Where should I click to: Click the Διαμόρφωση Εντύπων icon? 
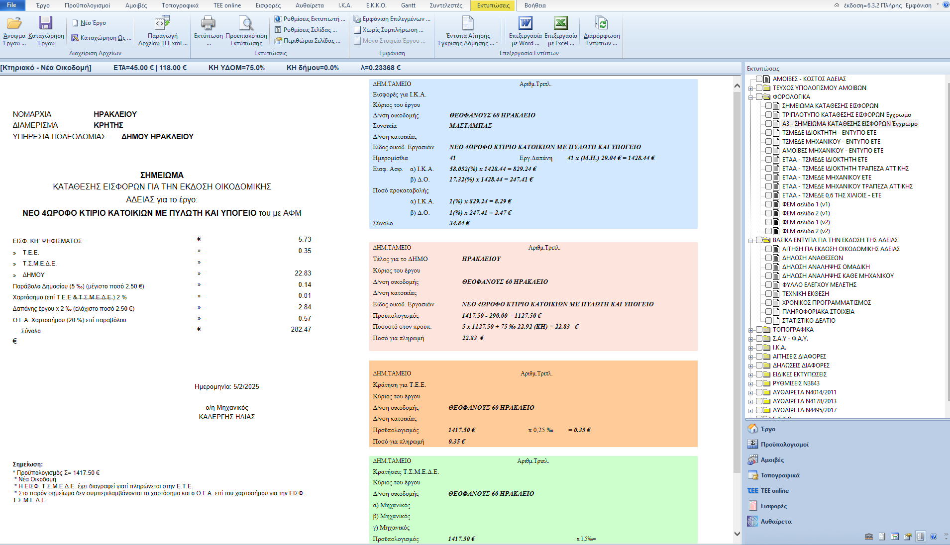click(x=601, y=23)
